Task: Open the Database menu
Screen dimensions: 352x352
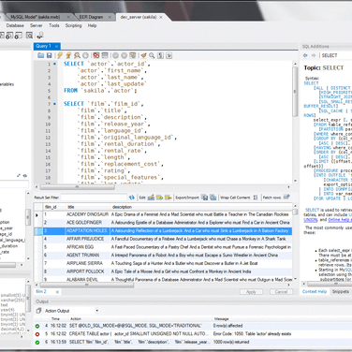Action: click(x=15, y=25)
